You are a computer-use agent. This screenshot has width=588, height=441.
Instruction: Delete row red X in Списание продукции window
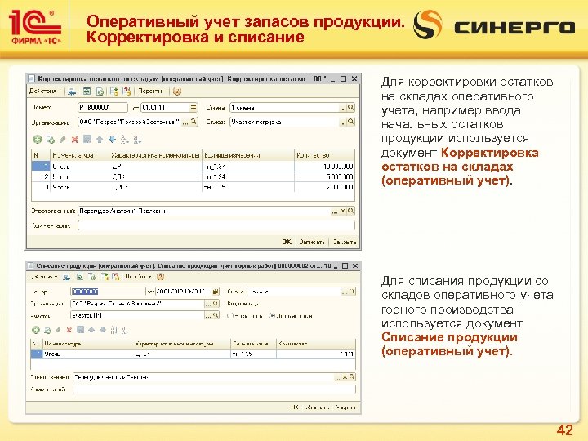[x=69, y=330]
